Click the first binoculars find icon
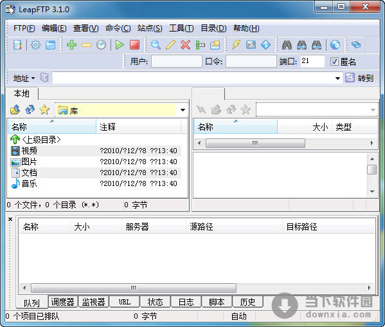The height and width of the screenshot is (327, 385). point(287,45)
